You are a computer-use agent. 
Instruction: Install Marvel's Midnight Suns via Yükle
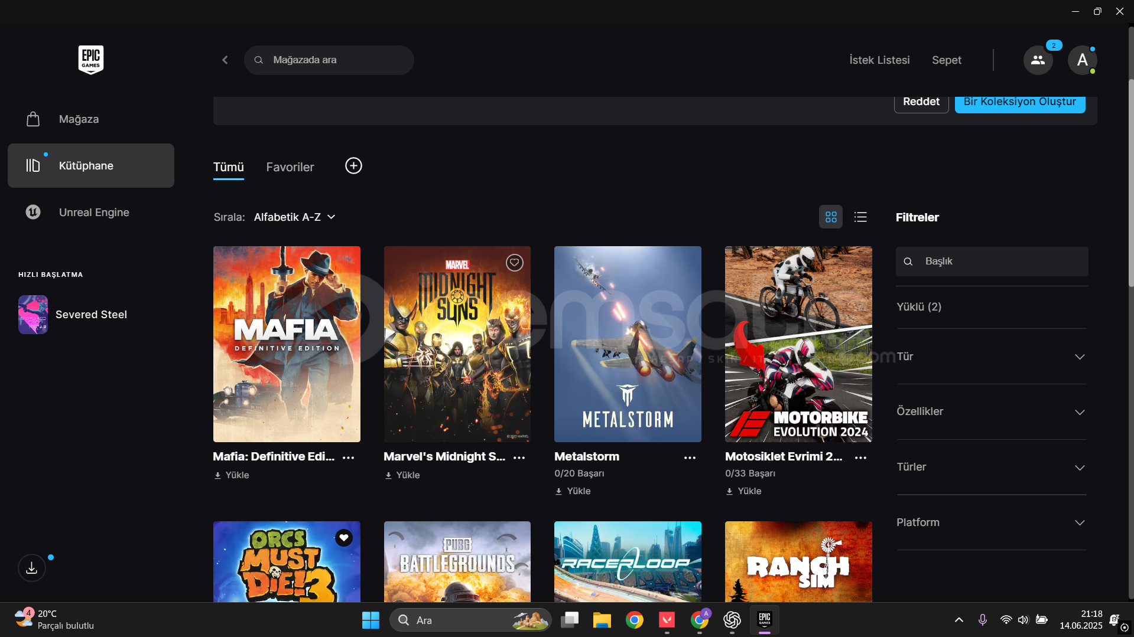[402, 475]
